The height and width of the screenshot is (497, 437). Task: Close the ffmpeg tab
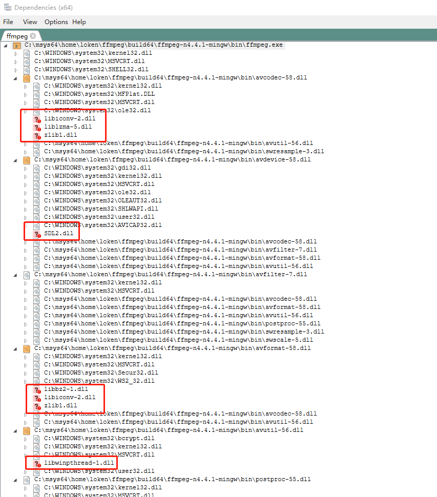pos(33,36)
